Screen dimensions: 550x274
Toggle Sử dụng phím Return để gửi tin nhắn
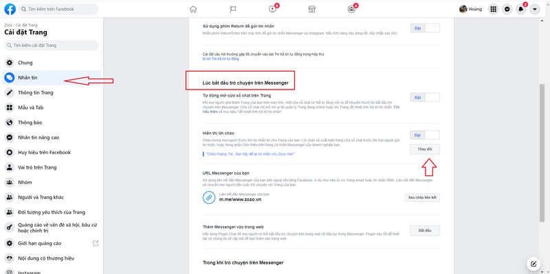(x=425, y=28)
